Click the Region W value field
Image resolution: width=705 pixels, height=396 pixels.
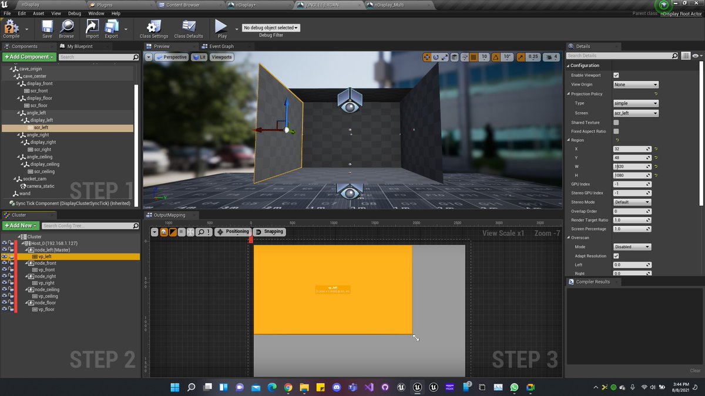click(632, 167)
